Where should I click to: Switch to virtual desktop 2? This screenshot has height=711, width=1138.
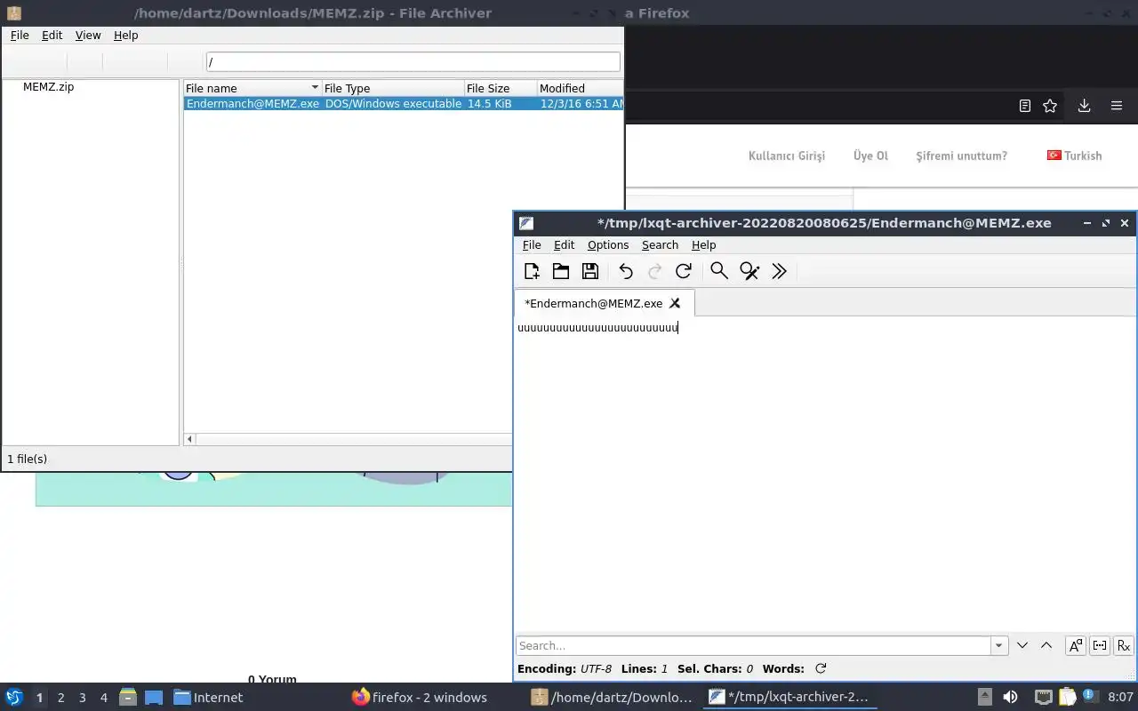pos(60,698)
